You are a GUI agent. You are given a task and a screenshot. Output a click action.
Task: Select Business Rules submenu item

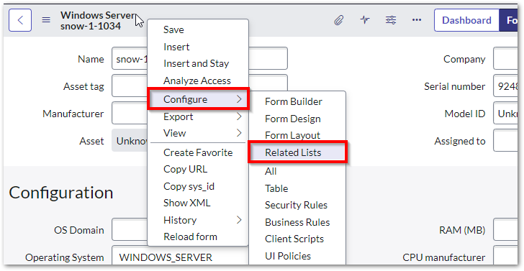[x=297, y=222]
